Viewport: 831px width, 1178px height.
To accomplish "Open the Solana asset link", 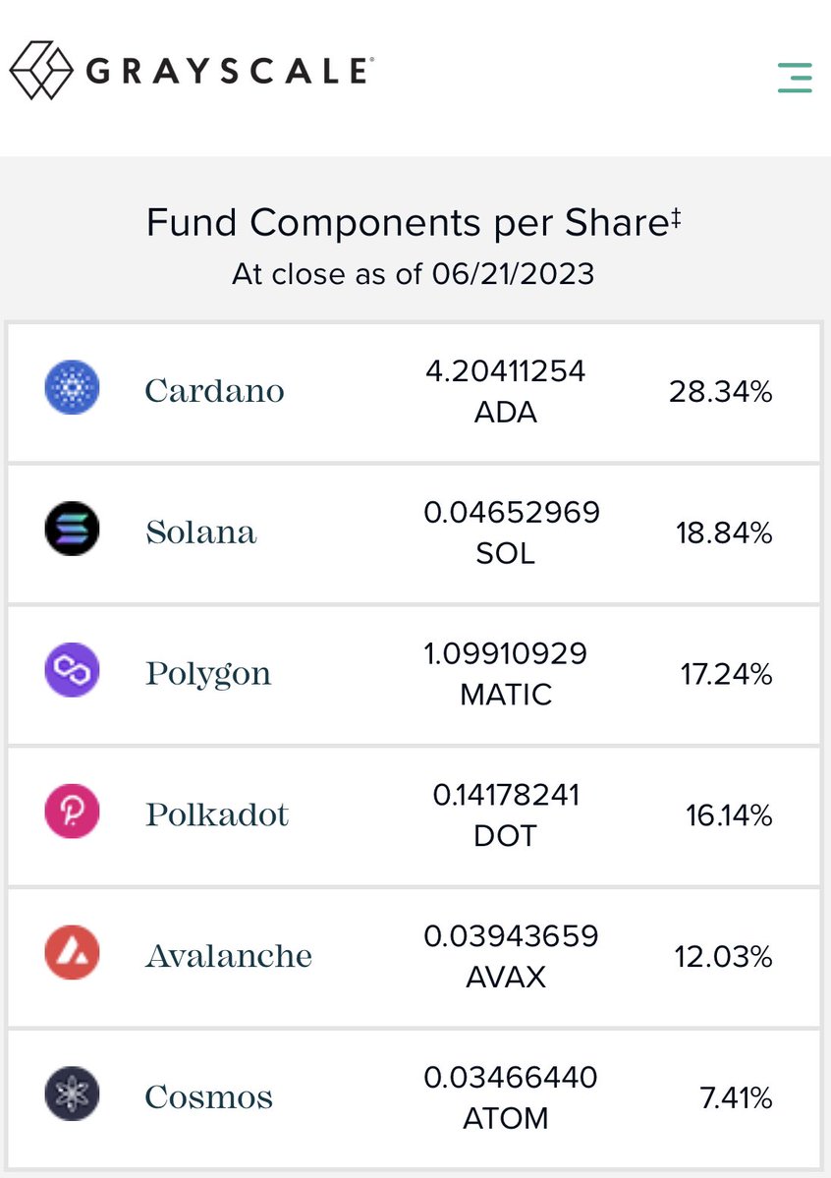I will click(x=200, y=532).
